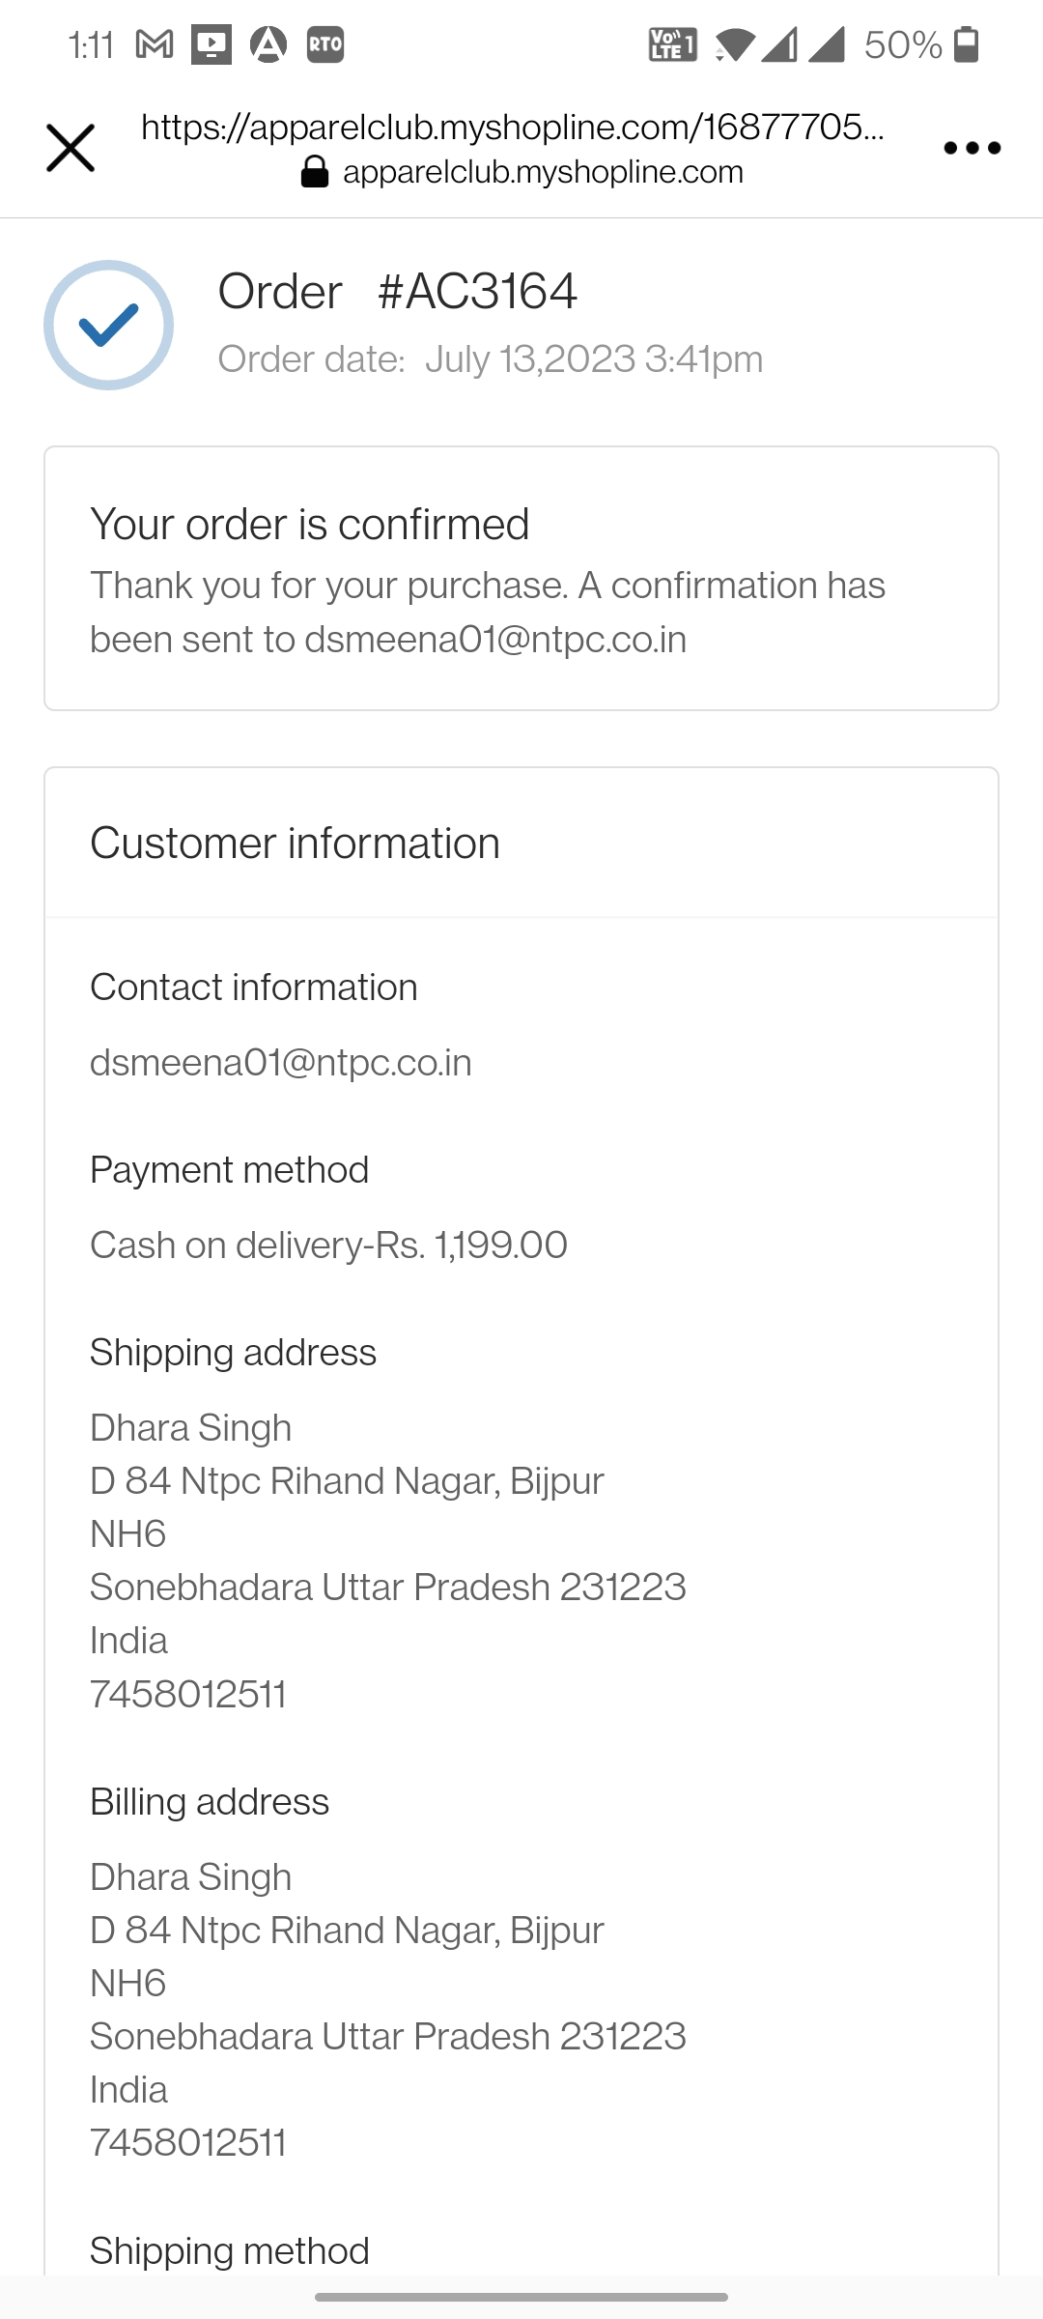Tap the screen cast notification icon
Screen dimensions: 1043x2319
coord(211,44)
